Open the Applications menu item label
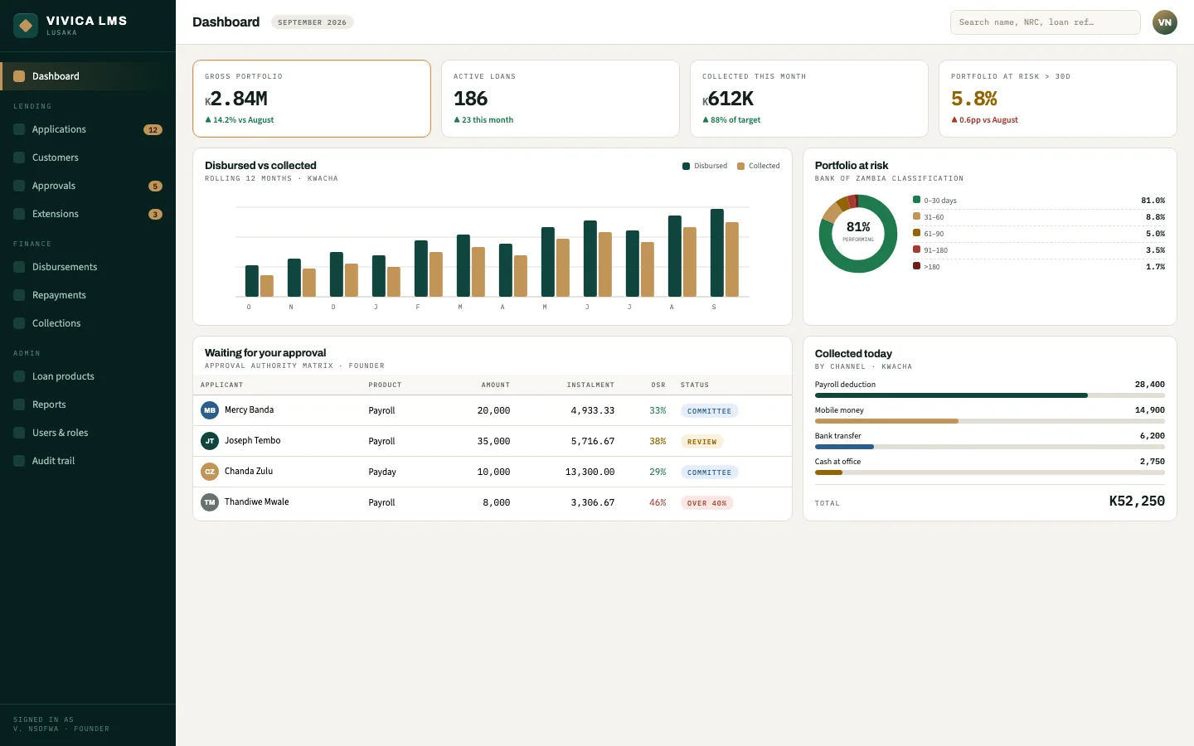This screenshot has height=746, width=1194. [x=59, y=129]
